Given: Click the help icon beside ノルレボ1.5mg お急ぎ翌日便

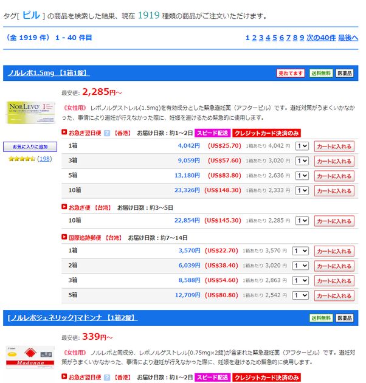Looking at the screenshot, I should click(107, 133).
